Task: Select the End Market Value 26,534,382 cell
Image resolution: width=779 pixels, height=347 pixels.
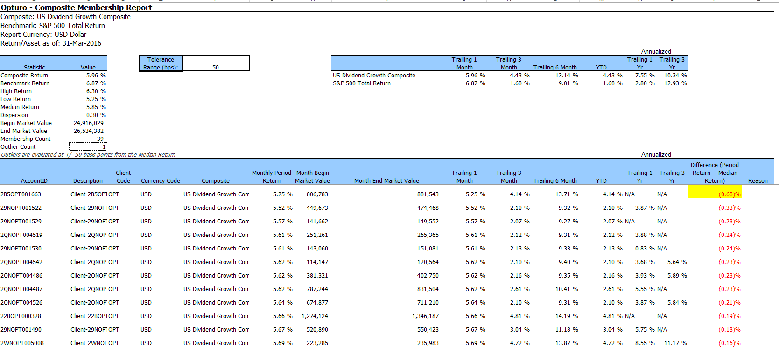Action: [x=89, y=131]
